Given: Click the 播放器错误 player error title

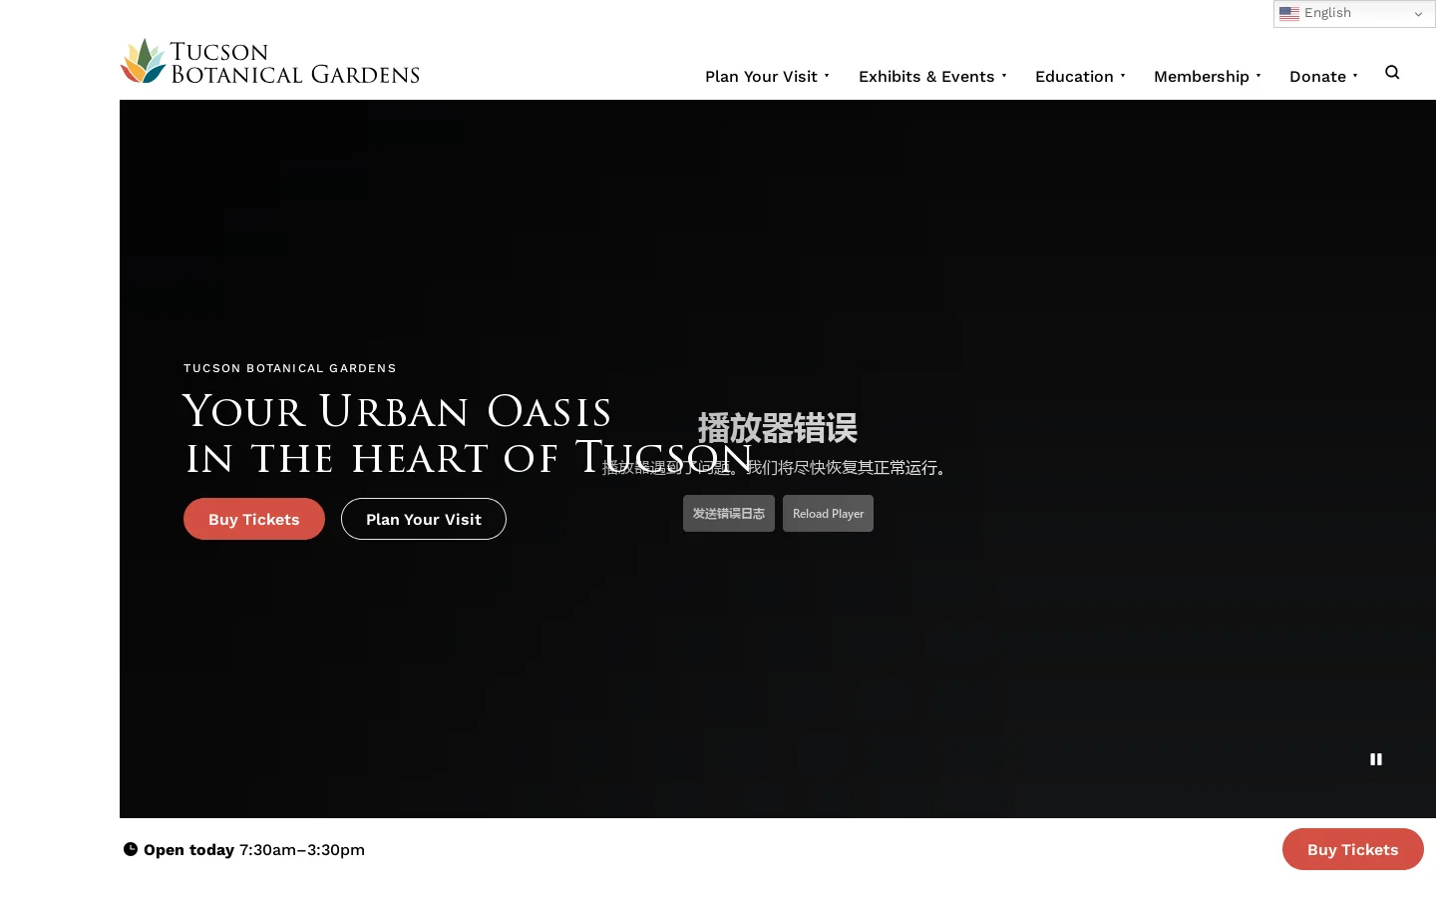Looking at the screenshot, I should point(778,428).
